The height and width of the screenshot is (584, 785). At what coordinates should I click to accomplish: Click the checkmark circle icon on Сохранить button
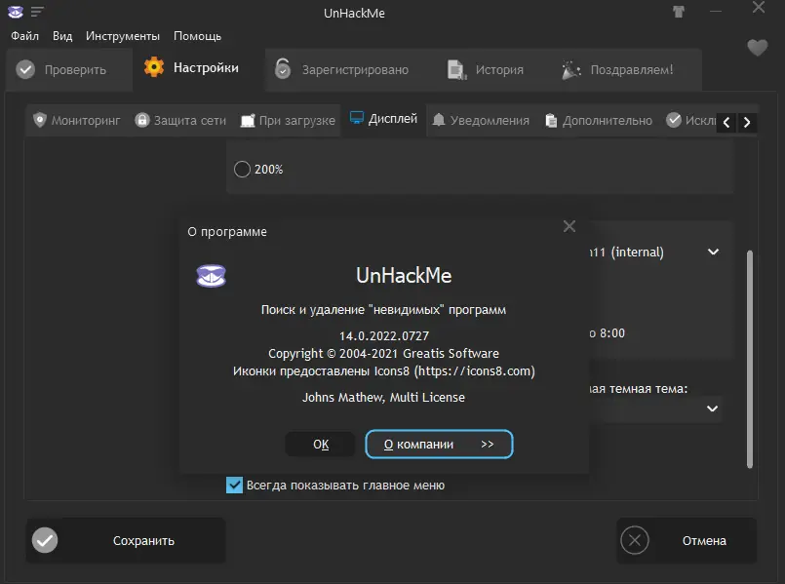[x=45, y=540]
